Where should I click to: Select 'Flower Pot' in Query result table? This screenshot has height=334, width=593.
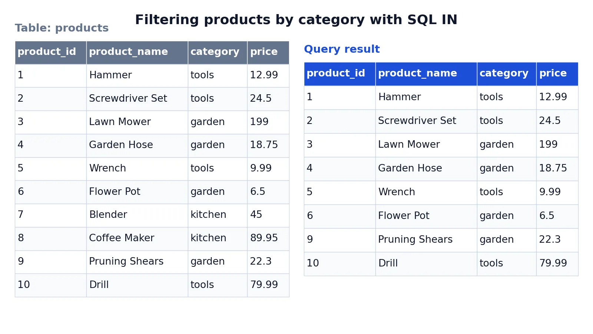426,216
